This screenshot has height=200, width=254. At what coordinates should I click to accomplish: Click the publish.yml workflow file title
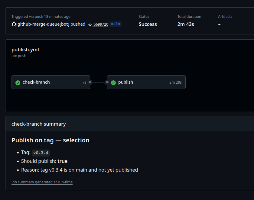25,50
